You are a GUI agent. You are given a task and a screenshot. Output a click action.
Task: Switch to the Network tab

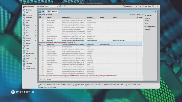tap(55, 12)
